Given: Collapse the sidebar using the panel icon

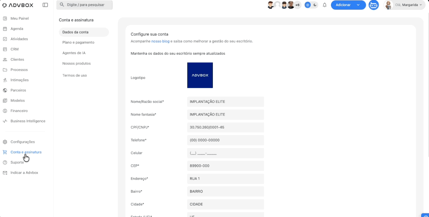Looking at the screenshot, I should (x=45, y=5).
